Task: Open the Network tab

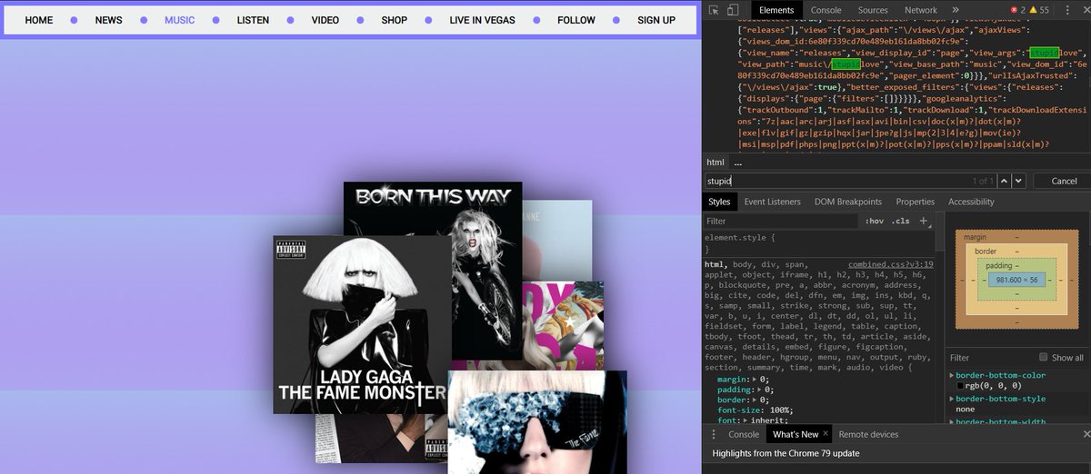Action: point(920,10)
